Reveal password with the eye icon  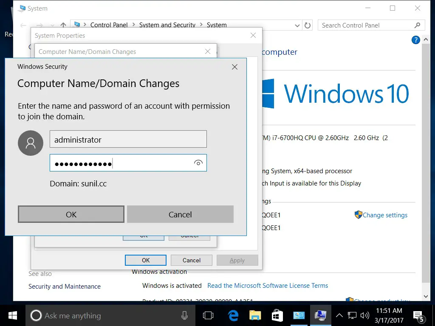[198, 163]
